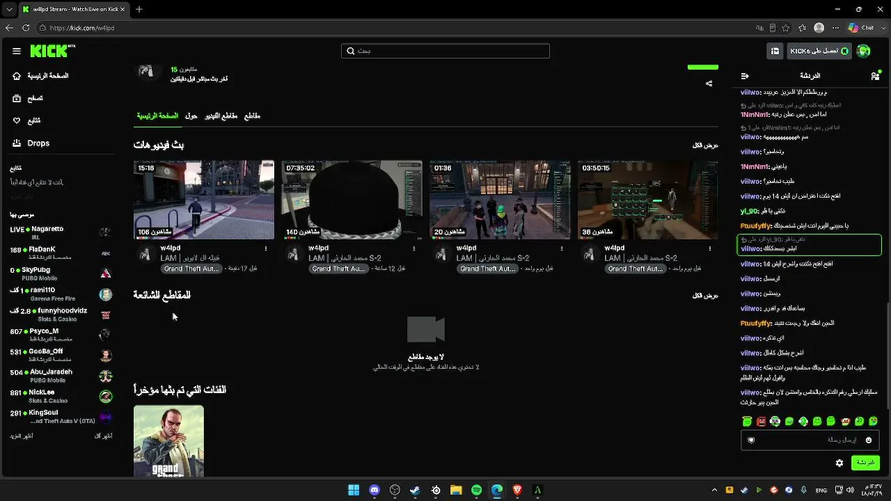Send message with green Chat button

[x=865, y=463]
